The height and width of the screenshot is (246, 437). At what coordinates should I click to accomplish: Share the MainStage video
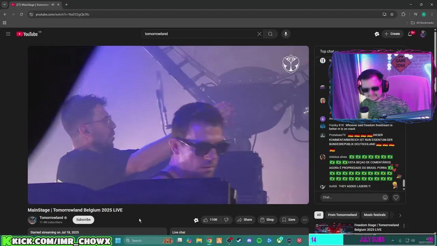(244, 220)
